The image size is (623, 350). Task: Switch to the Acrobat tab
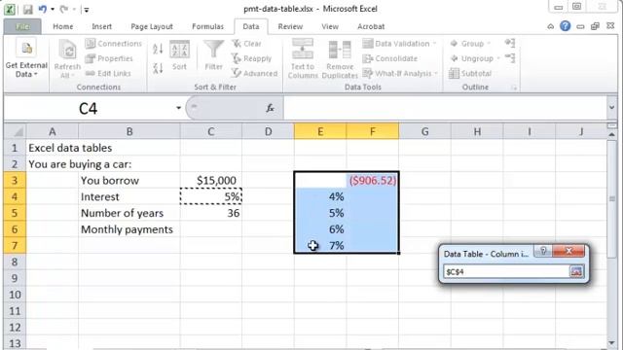371,26
